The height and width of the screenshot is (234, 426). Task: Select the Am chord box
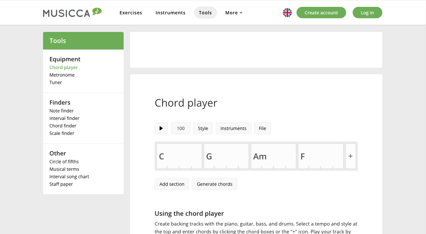click(273, 156)
